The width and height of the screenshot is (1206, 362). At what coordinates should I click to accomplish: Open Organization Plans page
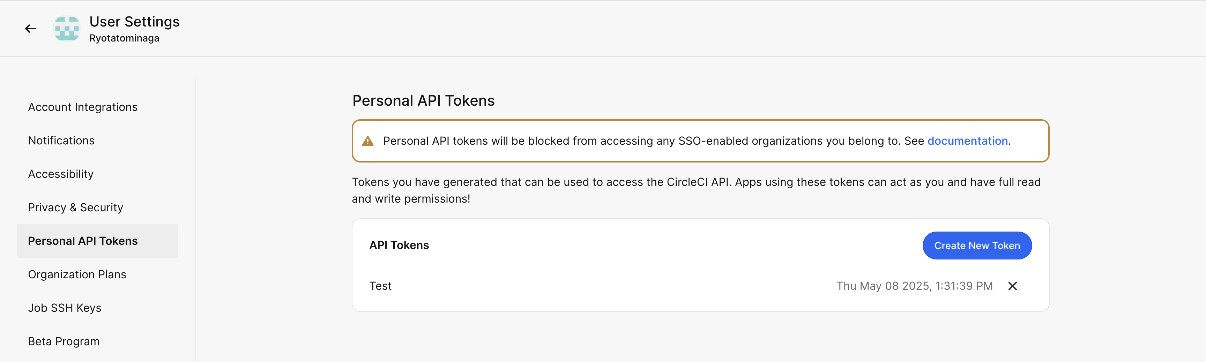tap(77, 274)
